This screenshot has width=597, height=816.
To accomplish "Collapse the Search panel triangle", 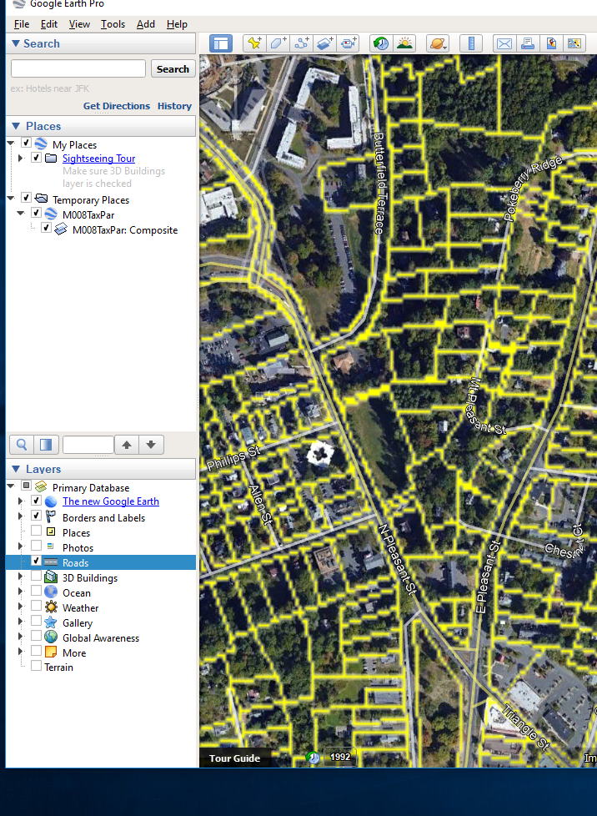I will pos(16,43).
